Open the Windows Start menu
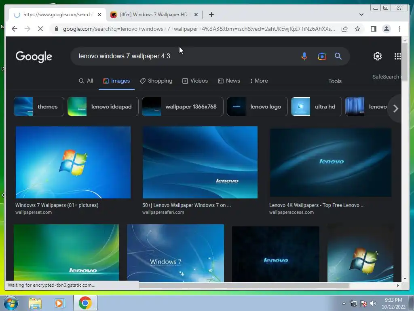This screenshot has width=414, height=311. click(x=11, y=303)
